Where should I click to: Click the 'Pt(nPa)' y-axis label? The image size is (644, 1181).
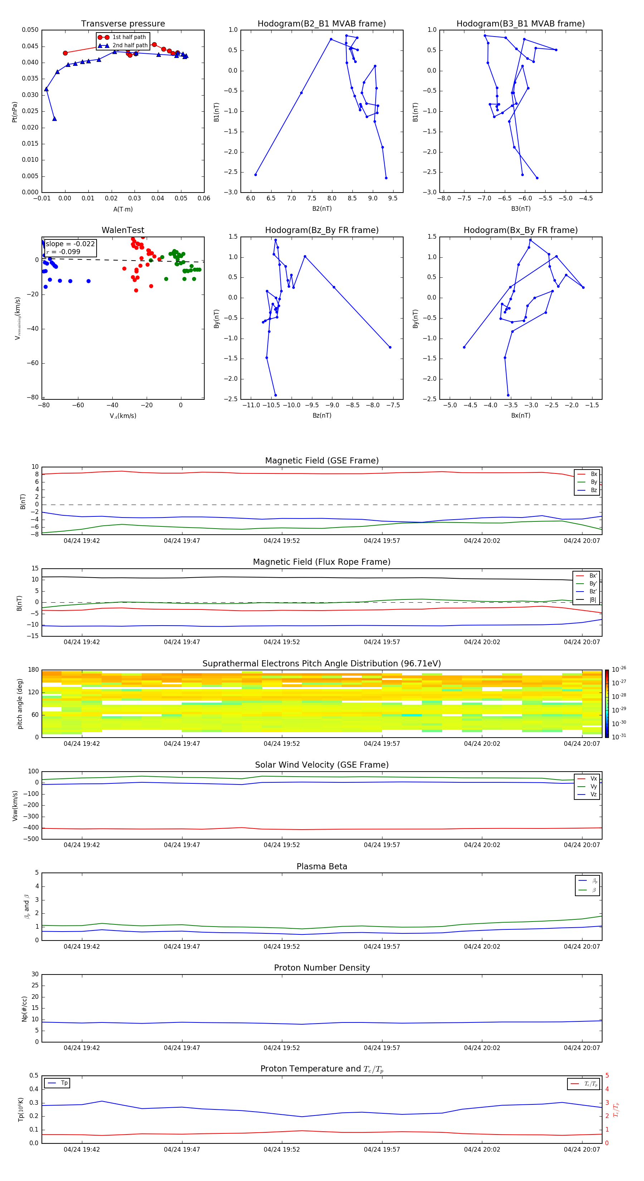(x=15, y=112)
